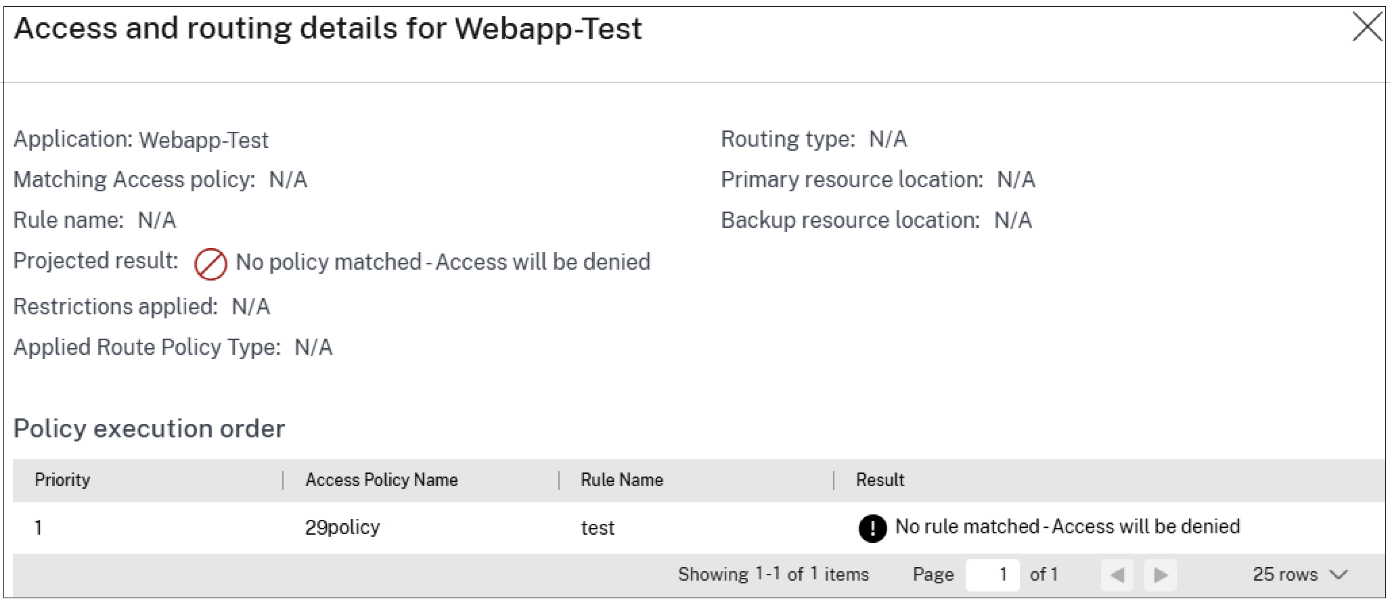Click the dialog title for Webapp-Test
The width and height of the screenshot is (1390, 605).
[x=328, y=28]
